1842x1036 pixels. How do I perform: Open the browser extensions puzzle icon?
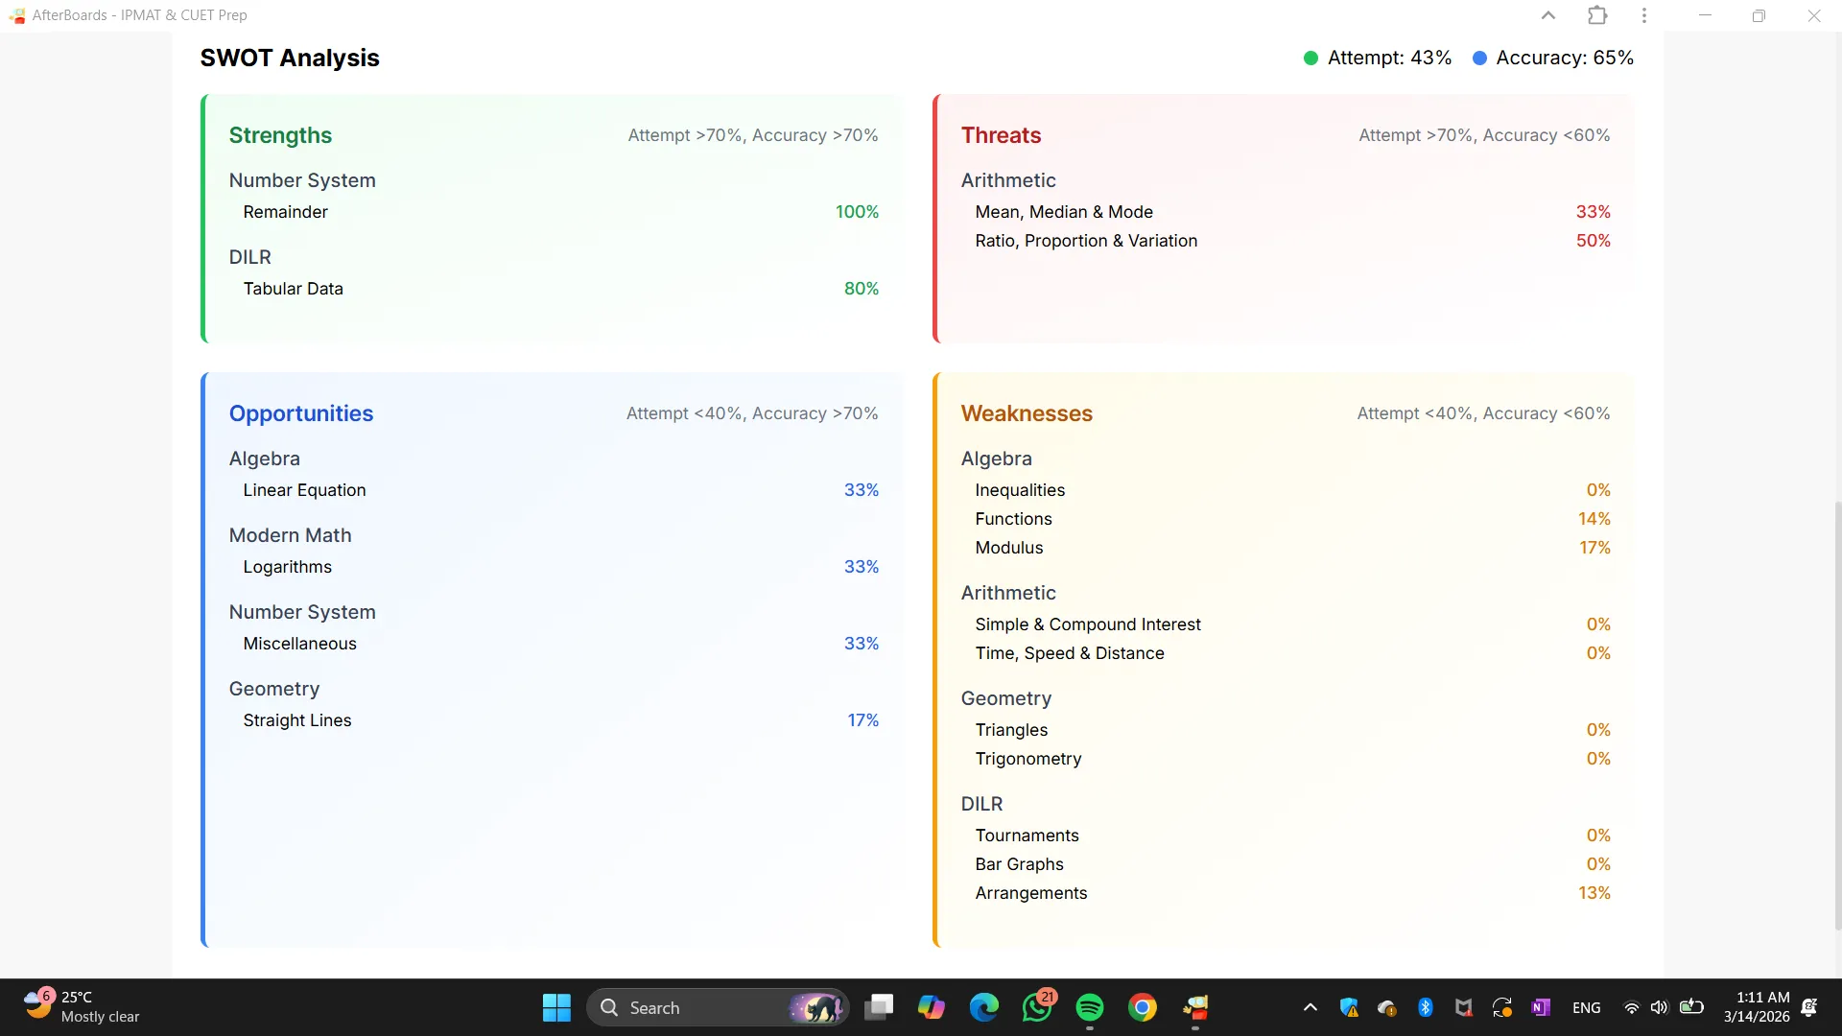1597,15
